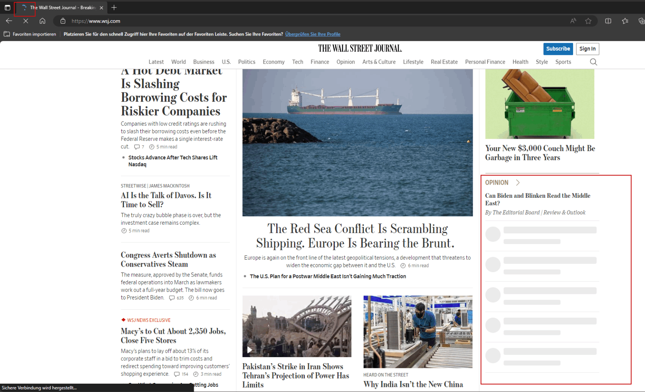This screenshot has height=392, width=645.
Task: Add this page to favorites with the star
Action: pyautogui.click(x=588, y=21)
